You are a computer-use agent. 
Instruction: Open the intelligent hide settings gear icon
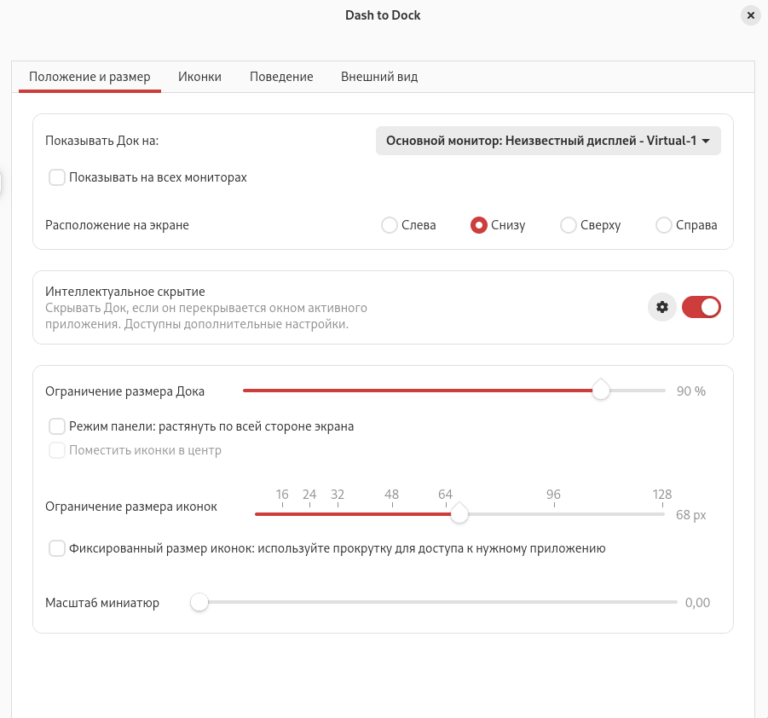[661, 307]
